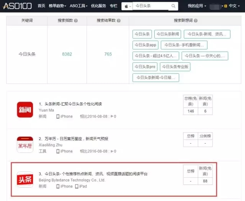This screenshot has width=245, height=201.
Task: Open the 优化服务 page
Action: coord(98,6)
